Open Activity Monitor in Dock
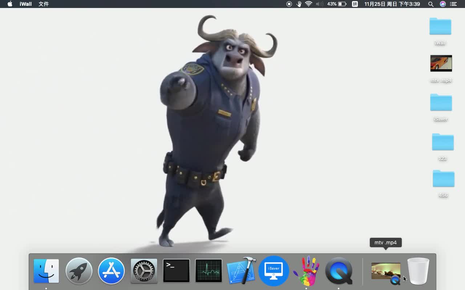Viewport: 465px width, 290px height. 209,270
